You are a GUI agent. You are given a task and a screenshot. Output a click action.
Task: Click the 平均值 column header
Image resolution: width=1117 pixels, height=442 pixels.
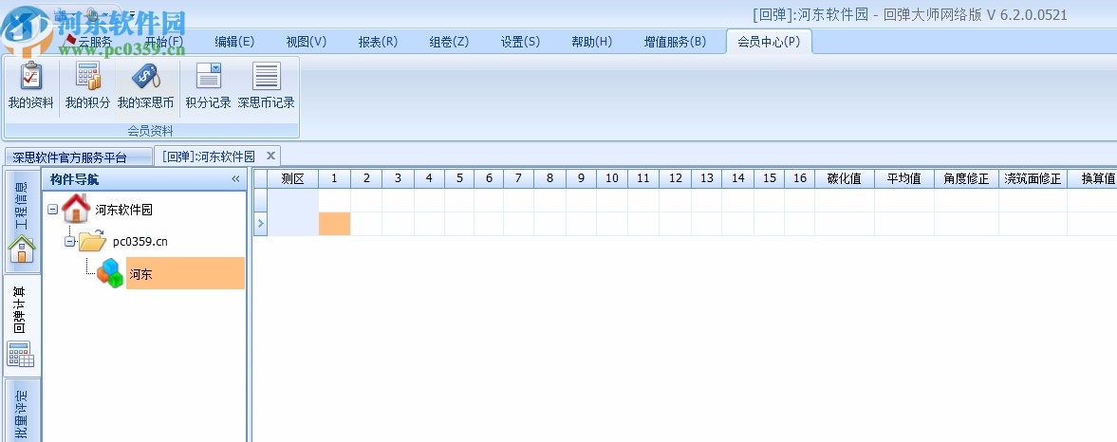tap(904, 178)
